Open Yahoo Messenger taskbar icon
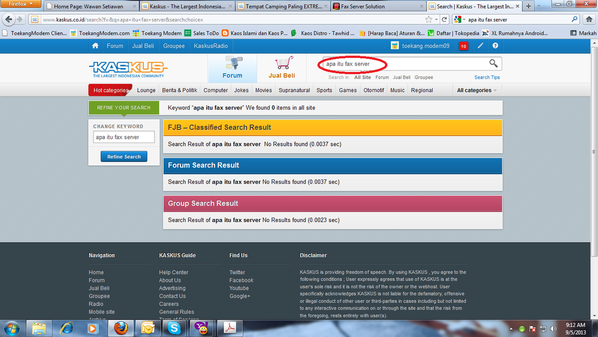Viewport: 598px width, 337px height. click(x=202, y=328)
